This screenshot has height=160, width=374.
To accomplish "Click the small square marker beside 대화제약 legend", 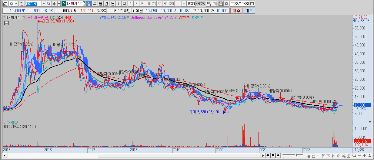I will (5, 18).
